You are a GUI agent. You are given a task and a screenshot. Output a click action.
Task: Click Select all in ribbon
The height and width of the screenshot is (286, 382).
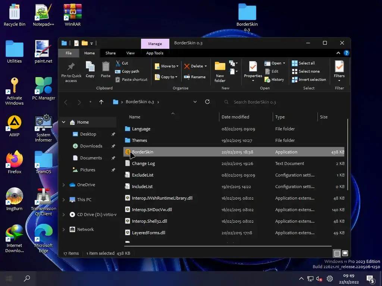click(303, 63)
